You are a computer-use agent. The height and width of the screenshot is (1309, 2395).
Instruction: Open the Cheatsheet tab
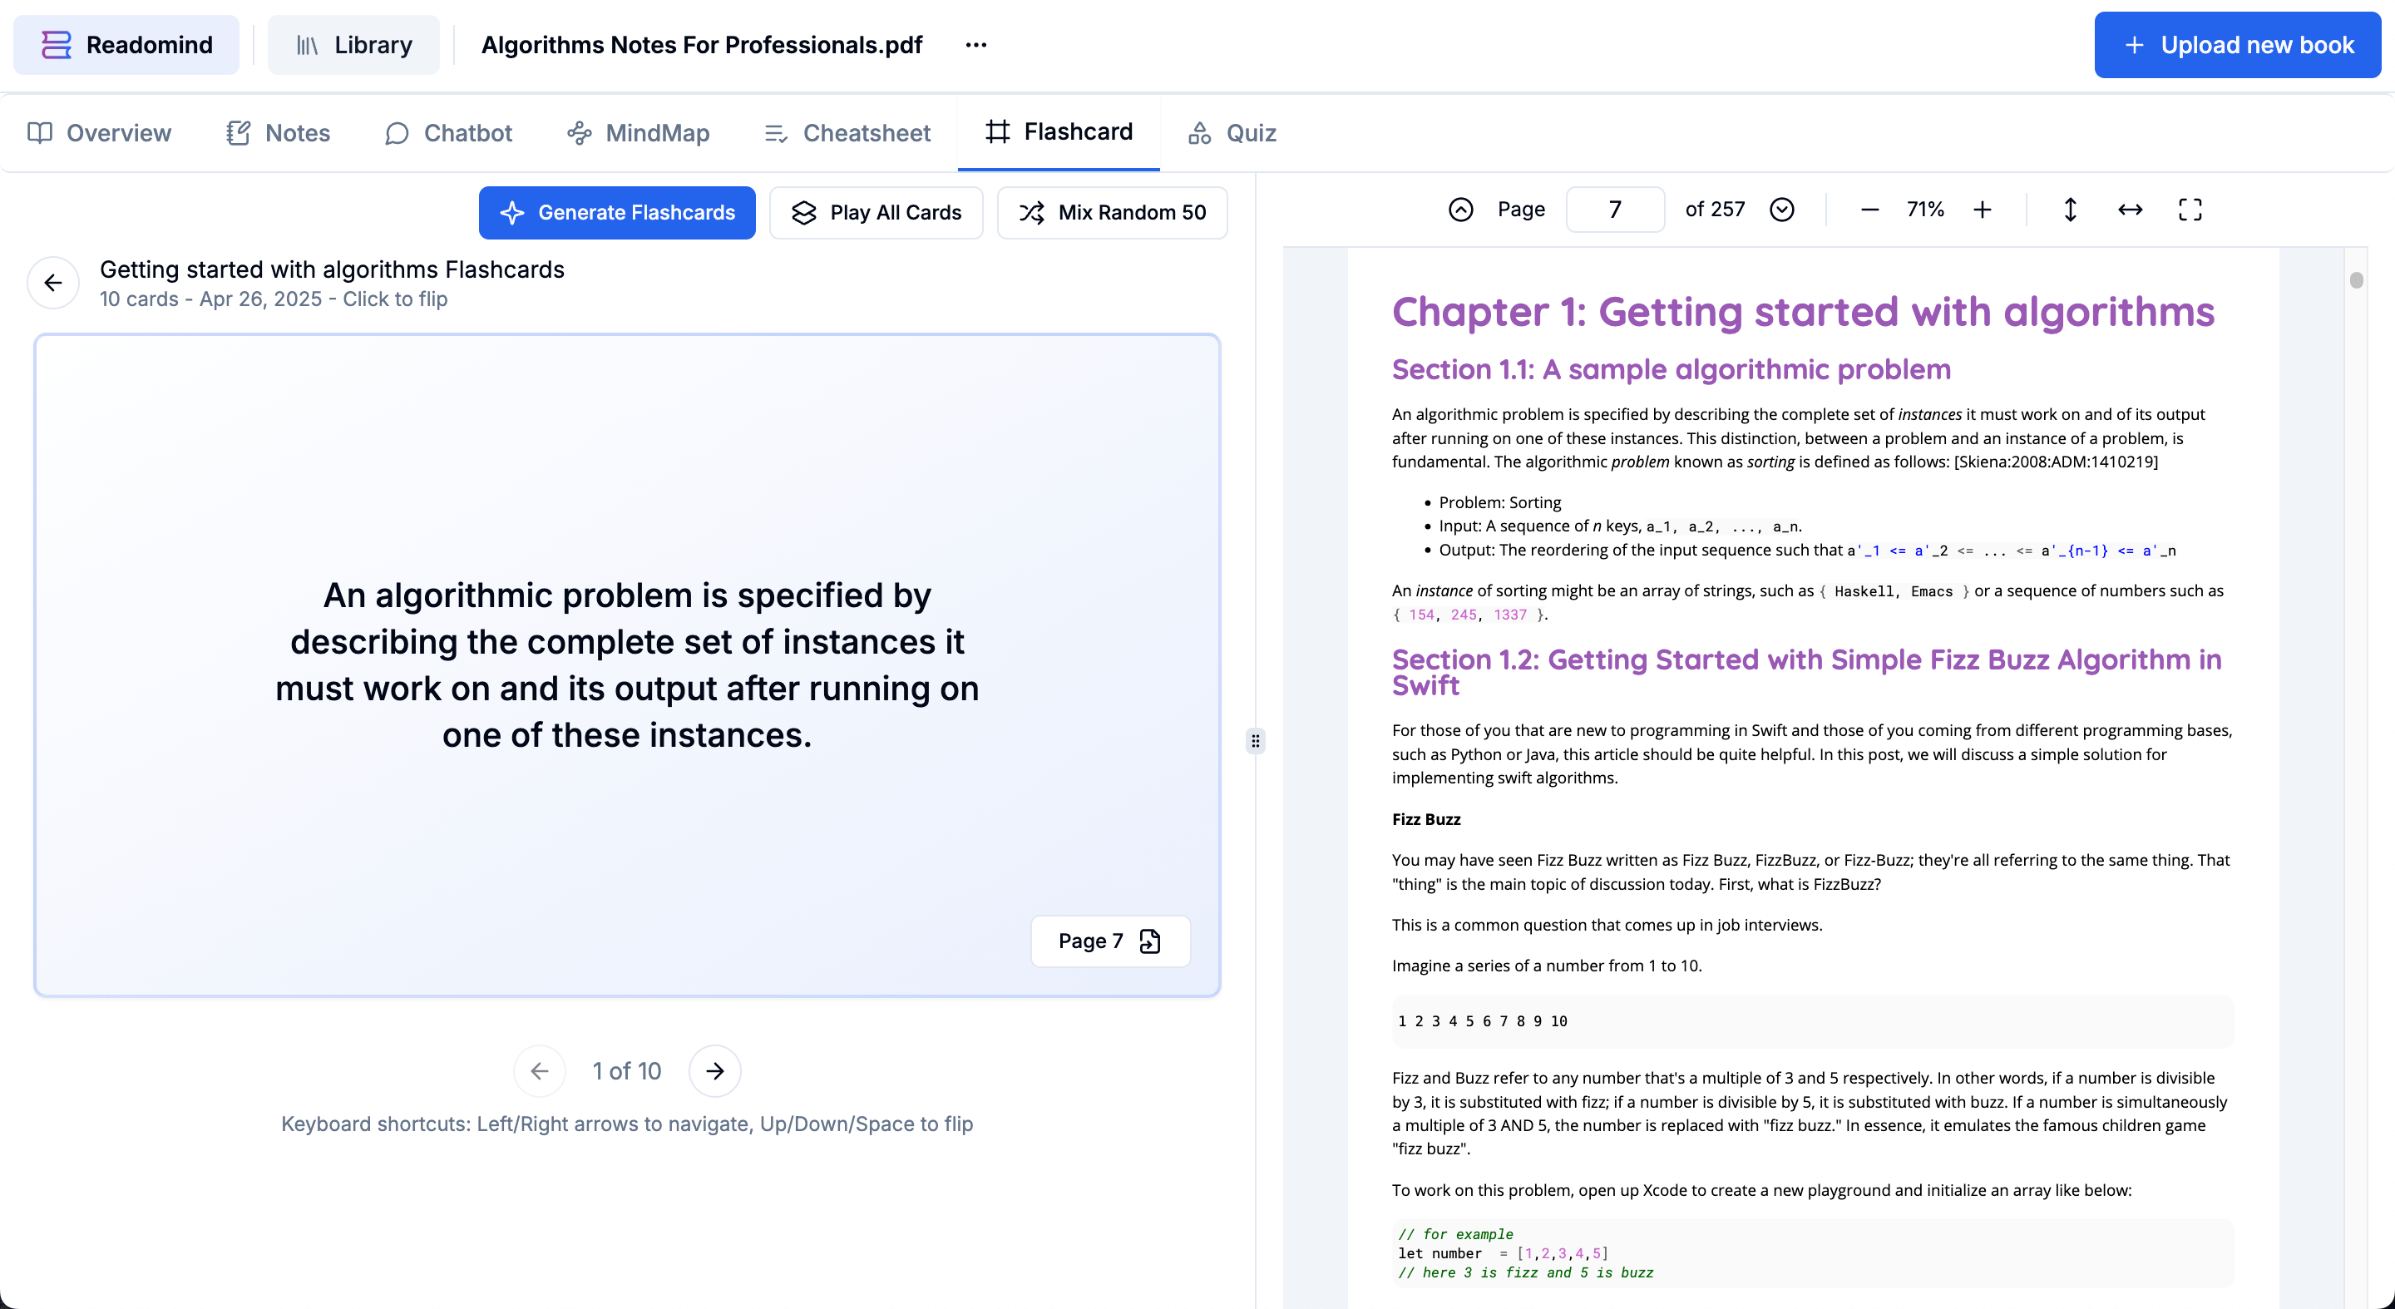pos(847,133)
